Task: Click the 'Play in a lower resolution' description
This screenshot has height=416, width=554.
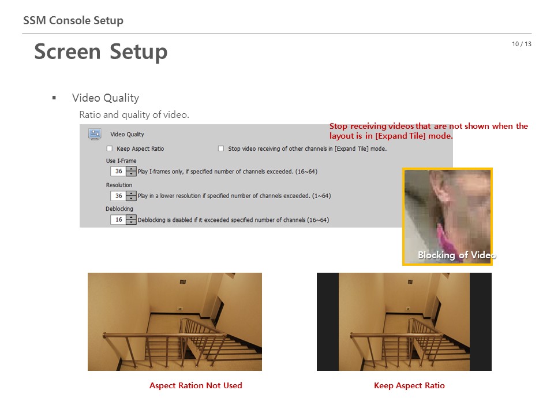Action: [234, 196]
